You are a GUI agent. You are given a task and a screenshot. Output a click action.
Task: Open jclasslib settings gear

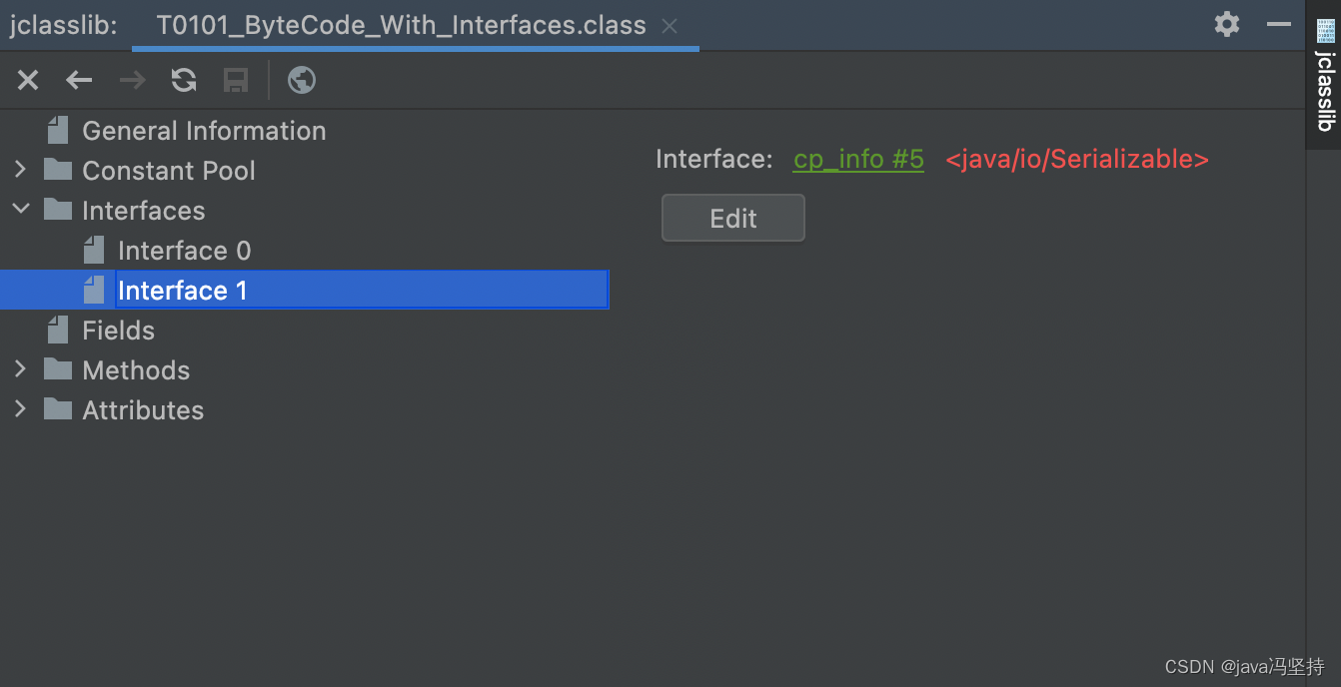pyautogui.click(x=1227, y=24)
